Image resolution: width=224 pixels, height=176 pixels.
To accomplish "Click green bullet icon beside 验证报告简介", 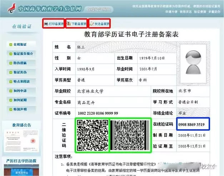I will coord(11,54).
